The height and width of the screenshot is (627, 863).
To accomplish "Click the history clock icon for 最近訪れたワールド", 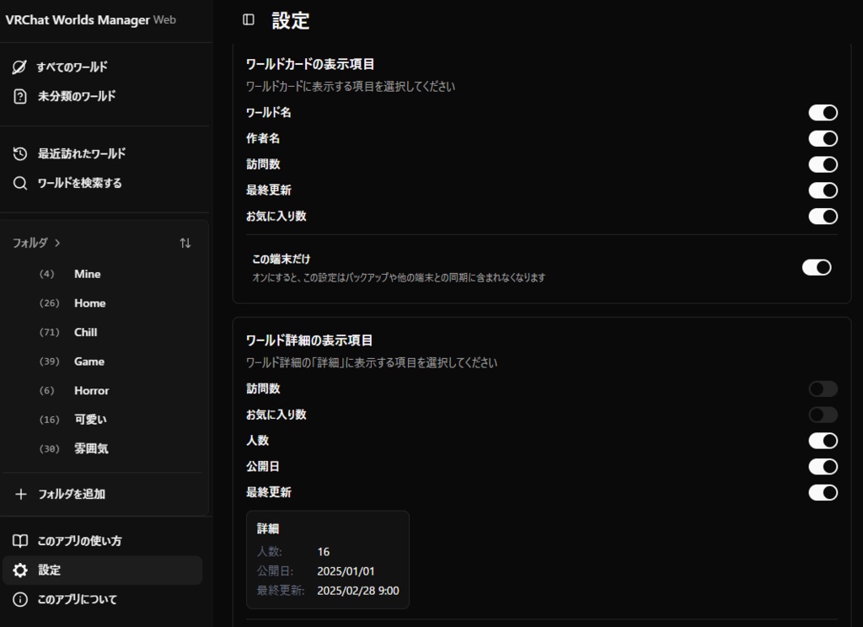I will pos(20,153).
